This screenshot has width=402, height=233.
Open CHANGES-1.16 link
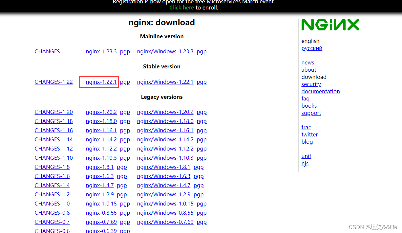point(54,130)
